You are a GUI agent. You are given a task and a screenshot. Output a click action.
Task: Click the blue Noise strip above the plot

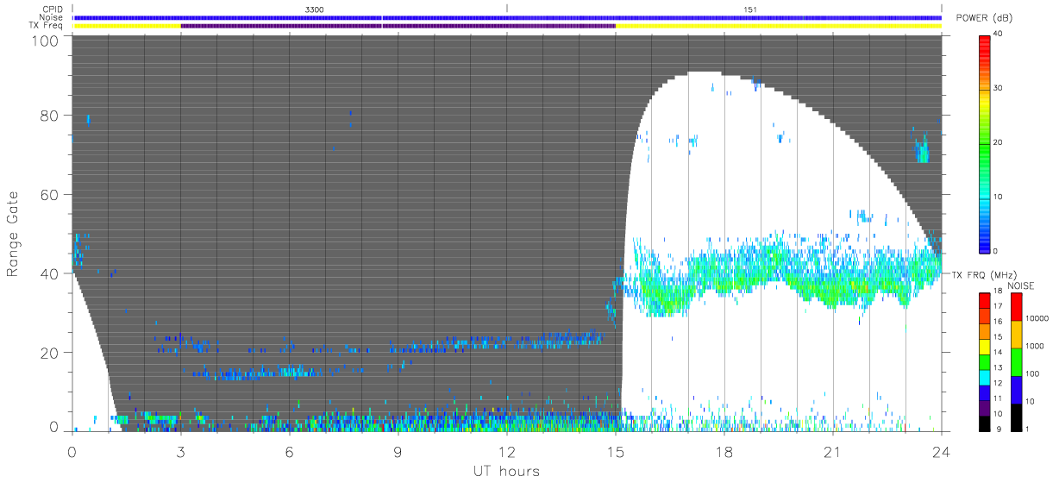507,17
